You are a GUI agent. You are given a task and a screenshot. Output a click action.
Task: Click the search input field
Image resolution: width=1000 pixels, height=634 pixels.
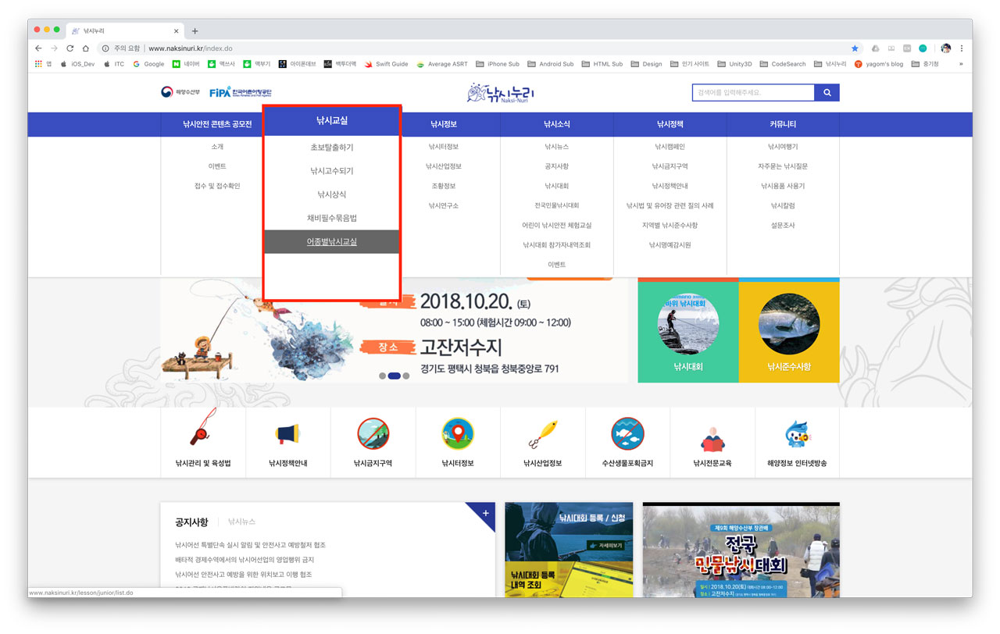(x=750, y=92)
